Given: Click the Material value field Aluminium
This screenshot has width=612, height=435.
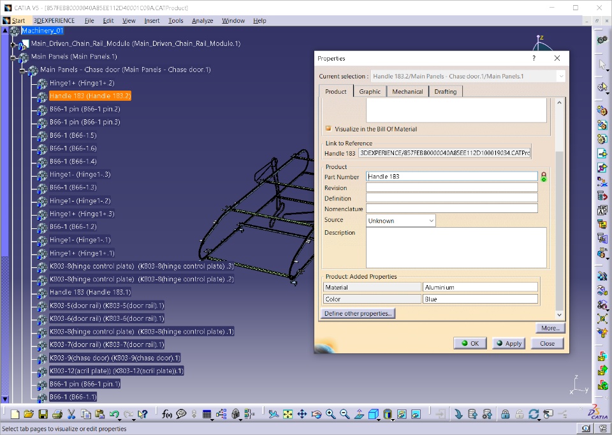Looking at the screenshot, I should point(480,288).
